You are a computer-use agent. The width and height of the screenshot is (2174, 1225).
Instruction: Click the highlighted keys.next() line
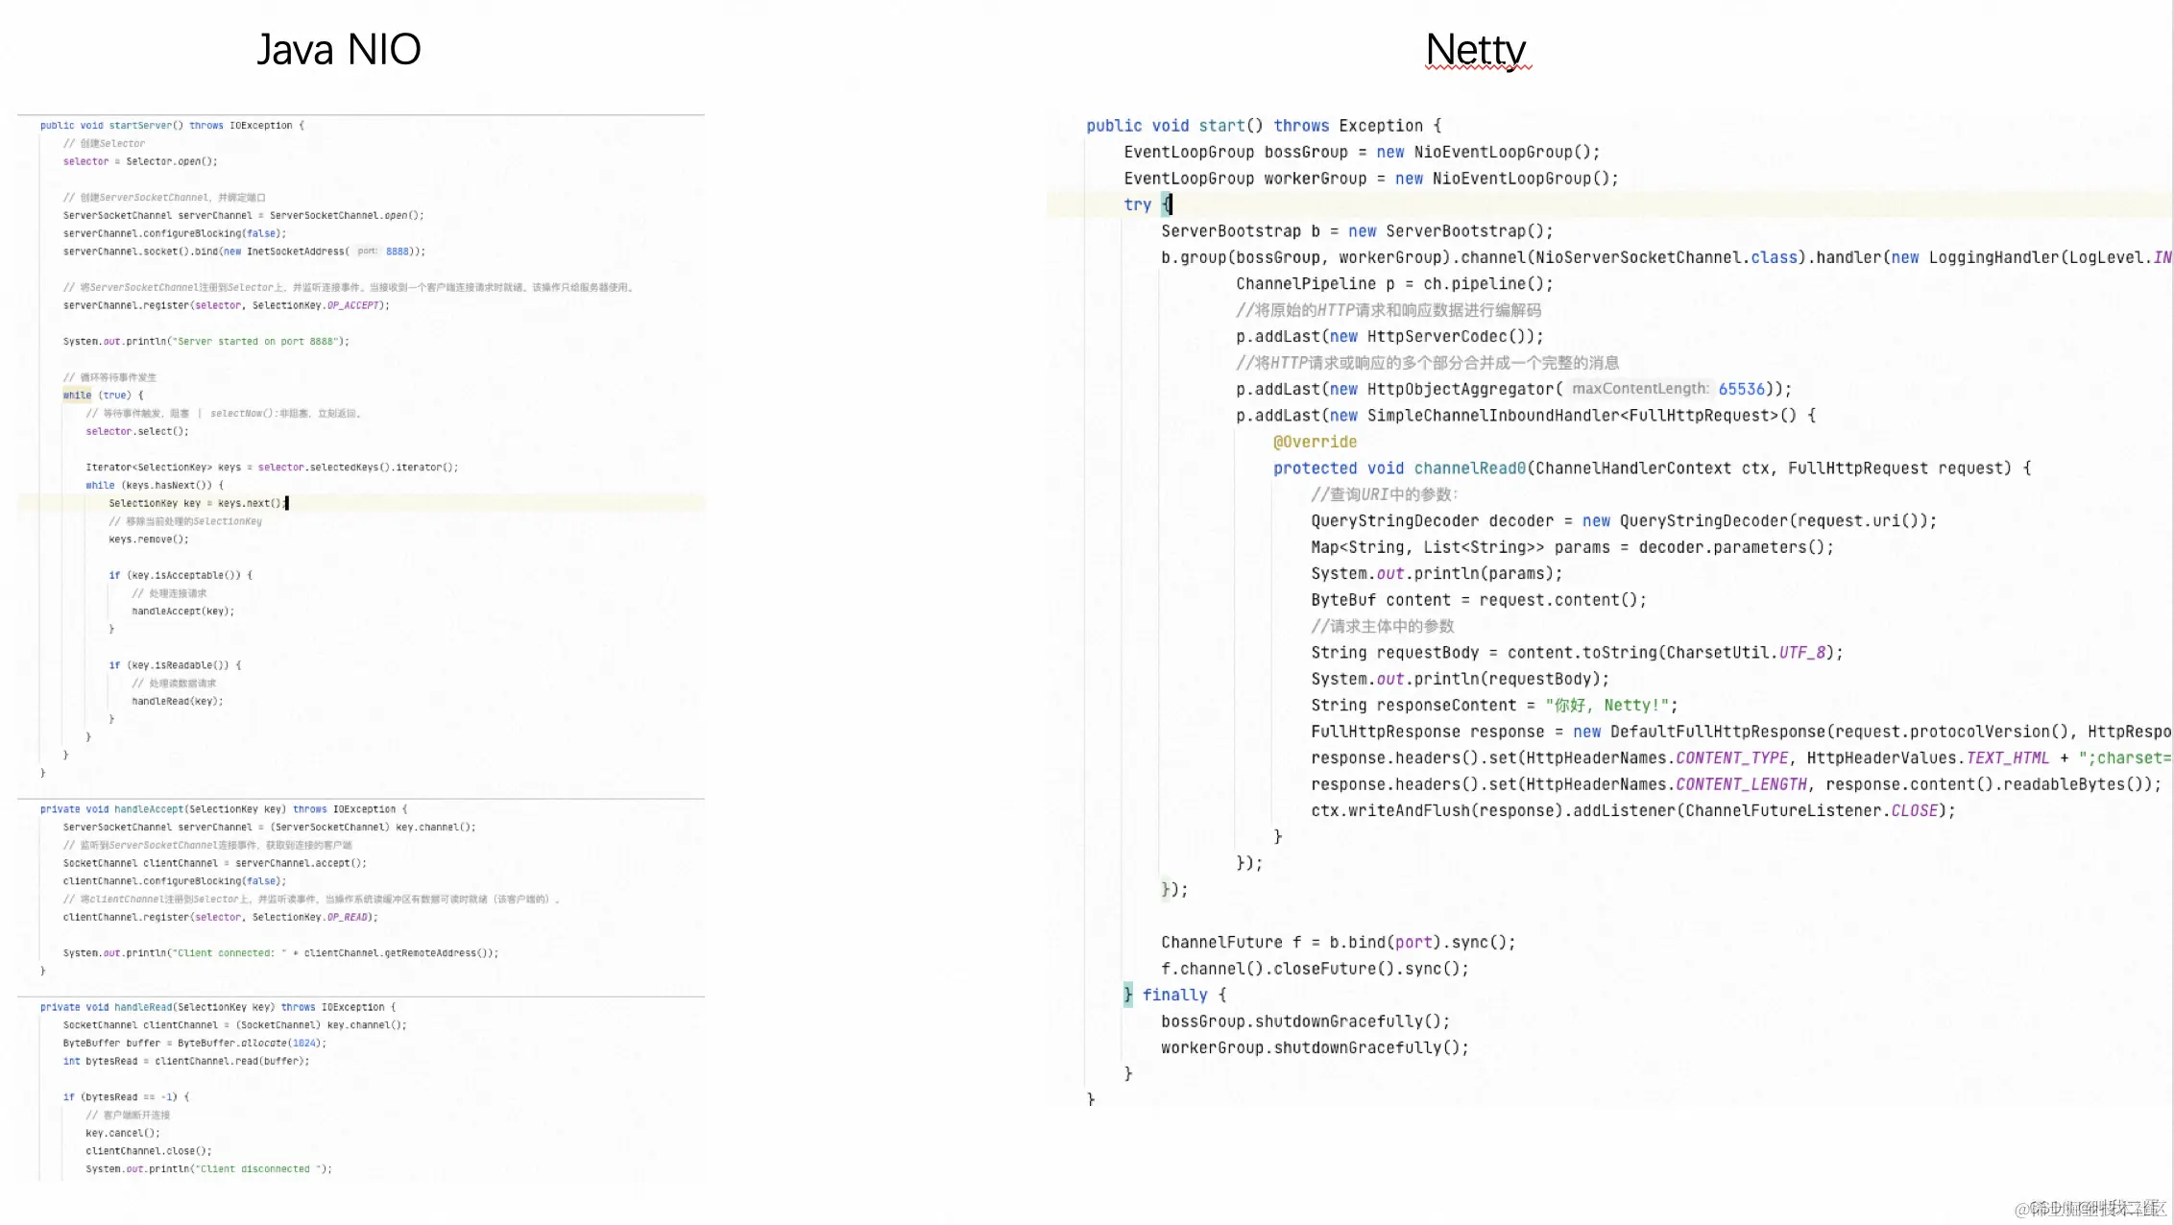click(197, 503)
